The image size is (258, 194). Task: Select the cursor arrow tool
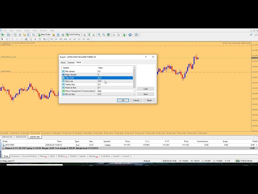(2, 39)
